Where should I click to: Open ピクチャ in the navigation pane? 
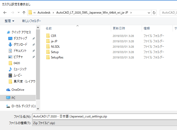(x=18, y=57)
